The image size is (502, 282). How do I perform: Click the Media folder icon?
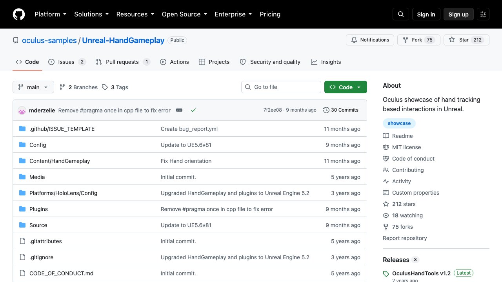coord(22,177)
